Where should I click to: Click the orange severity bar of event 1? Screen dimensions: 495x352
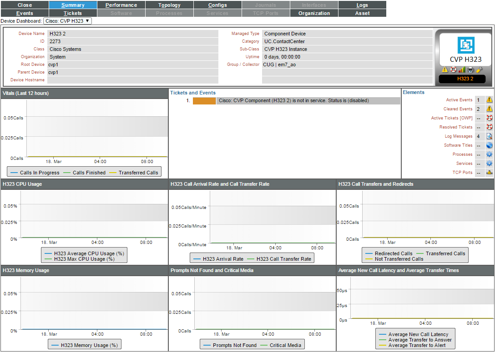[204, 101]
